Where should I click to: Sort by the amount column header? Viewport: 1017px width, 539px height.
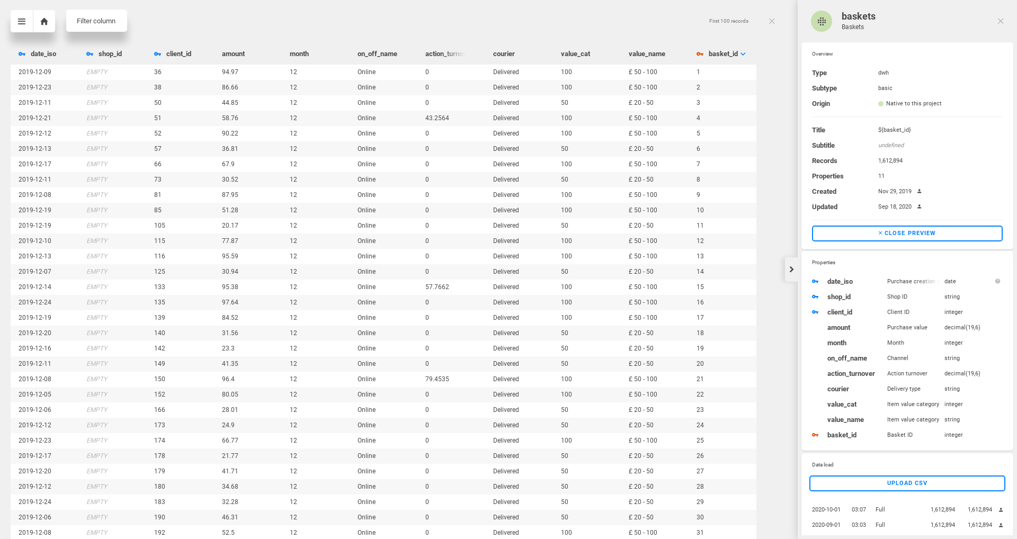coord(233,54)
